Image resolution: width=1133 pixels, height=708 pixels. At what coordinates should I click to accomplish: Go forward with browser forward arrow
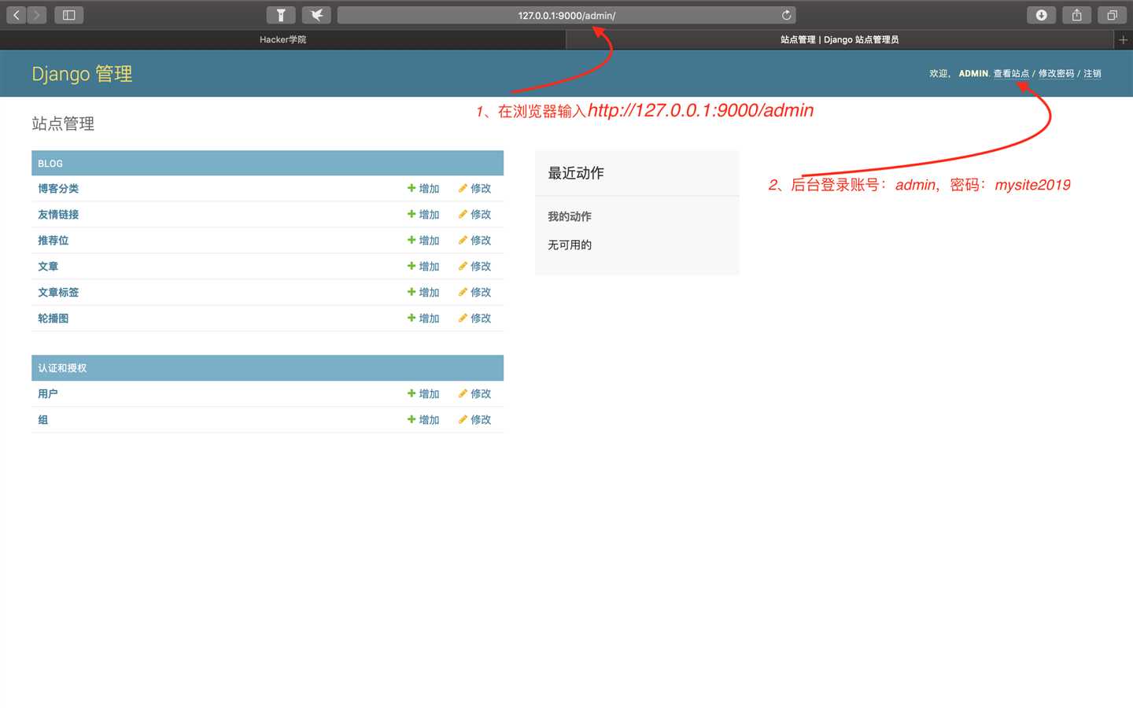[37, 15]
